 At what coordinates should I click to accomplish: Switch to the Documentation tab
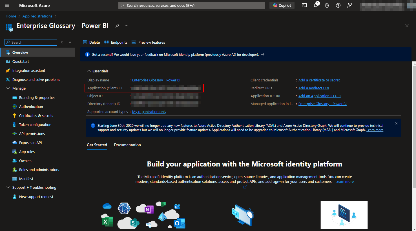click(x=127, y=145)
